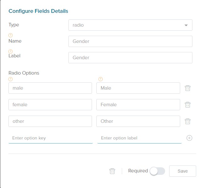Focus the Enter option key field
The height and width of the screenshot is (188, 199).
tap(51, 138)
